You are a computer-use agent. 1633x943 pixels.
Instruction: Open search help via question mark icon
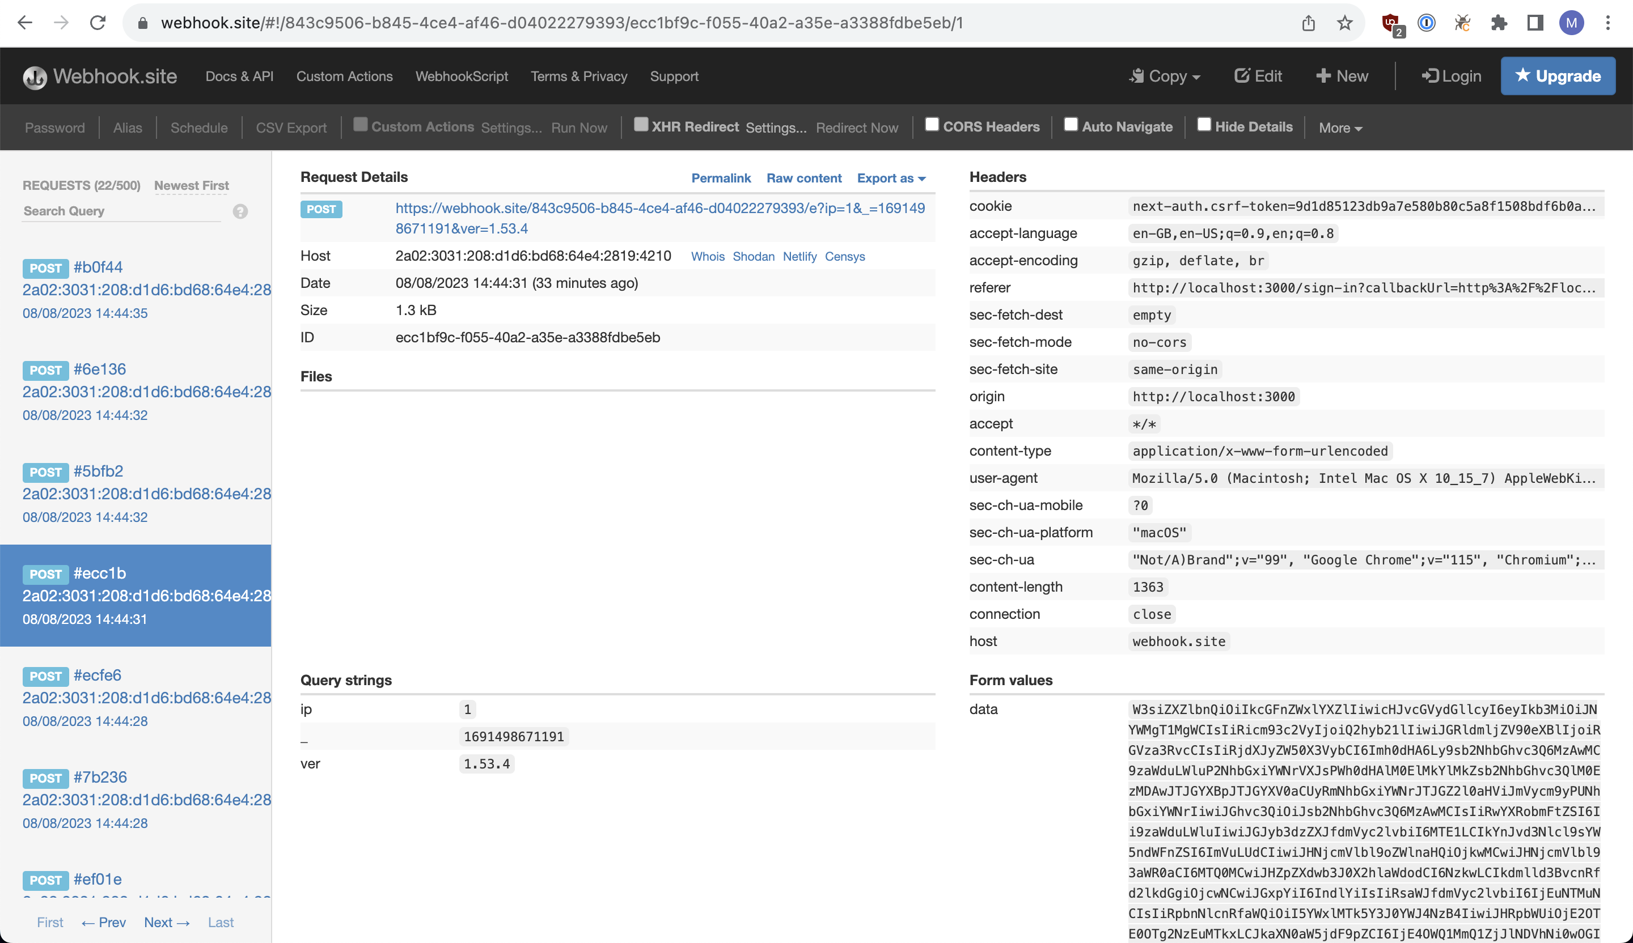tap(240, 211)
